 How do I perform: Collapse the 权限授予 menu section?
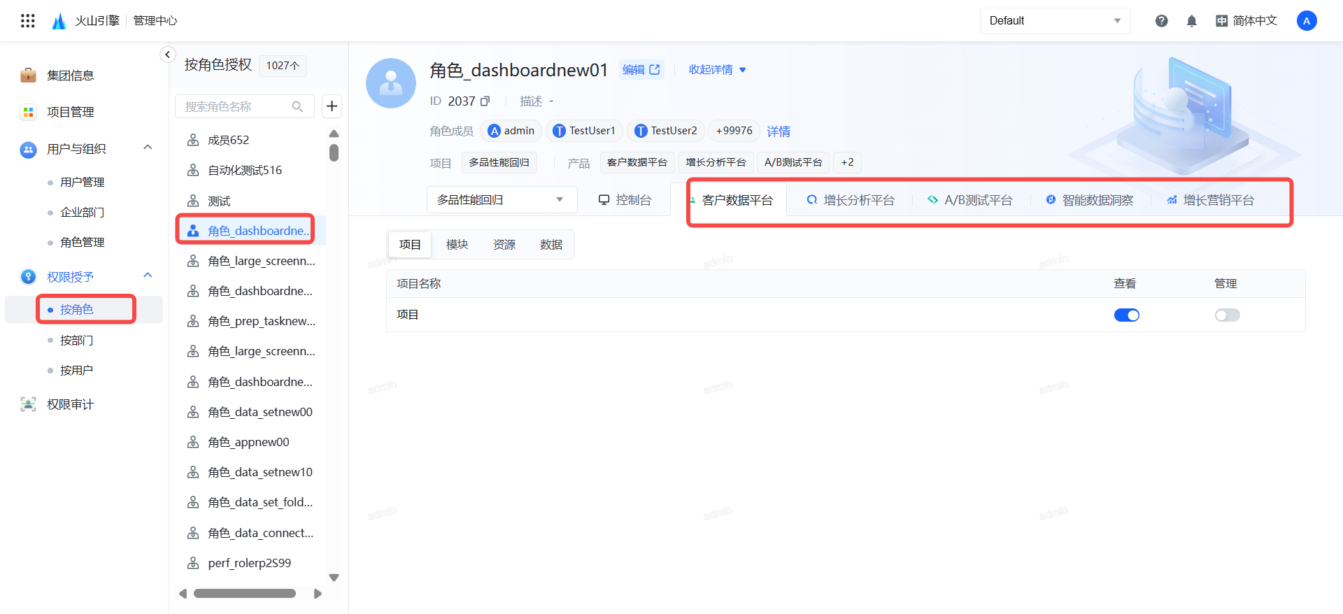[x=148, y=276]
